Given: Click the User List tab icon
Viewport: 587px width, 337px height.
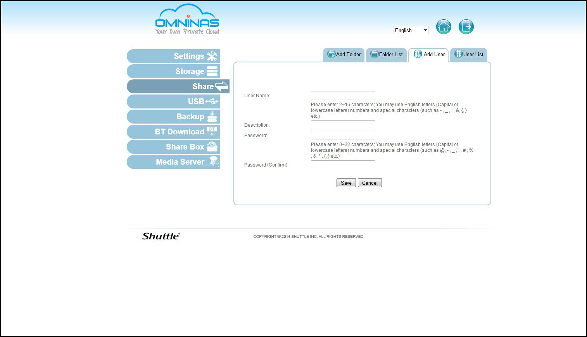Looking at the screenshot, I should point(458,54).
